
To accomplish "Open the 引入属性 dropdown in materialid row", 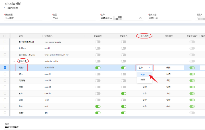I will coord(144,67).
